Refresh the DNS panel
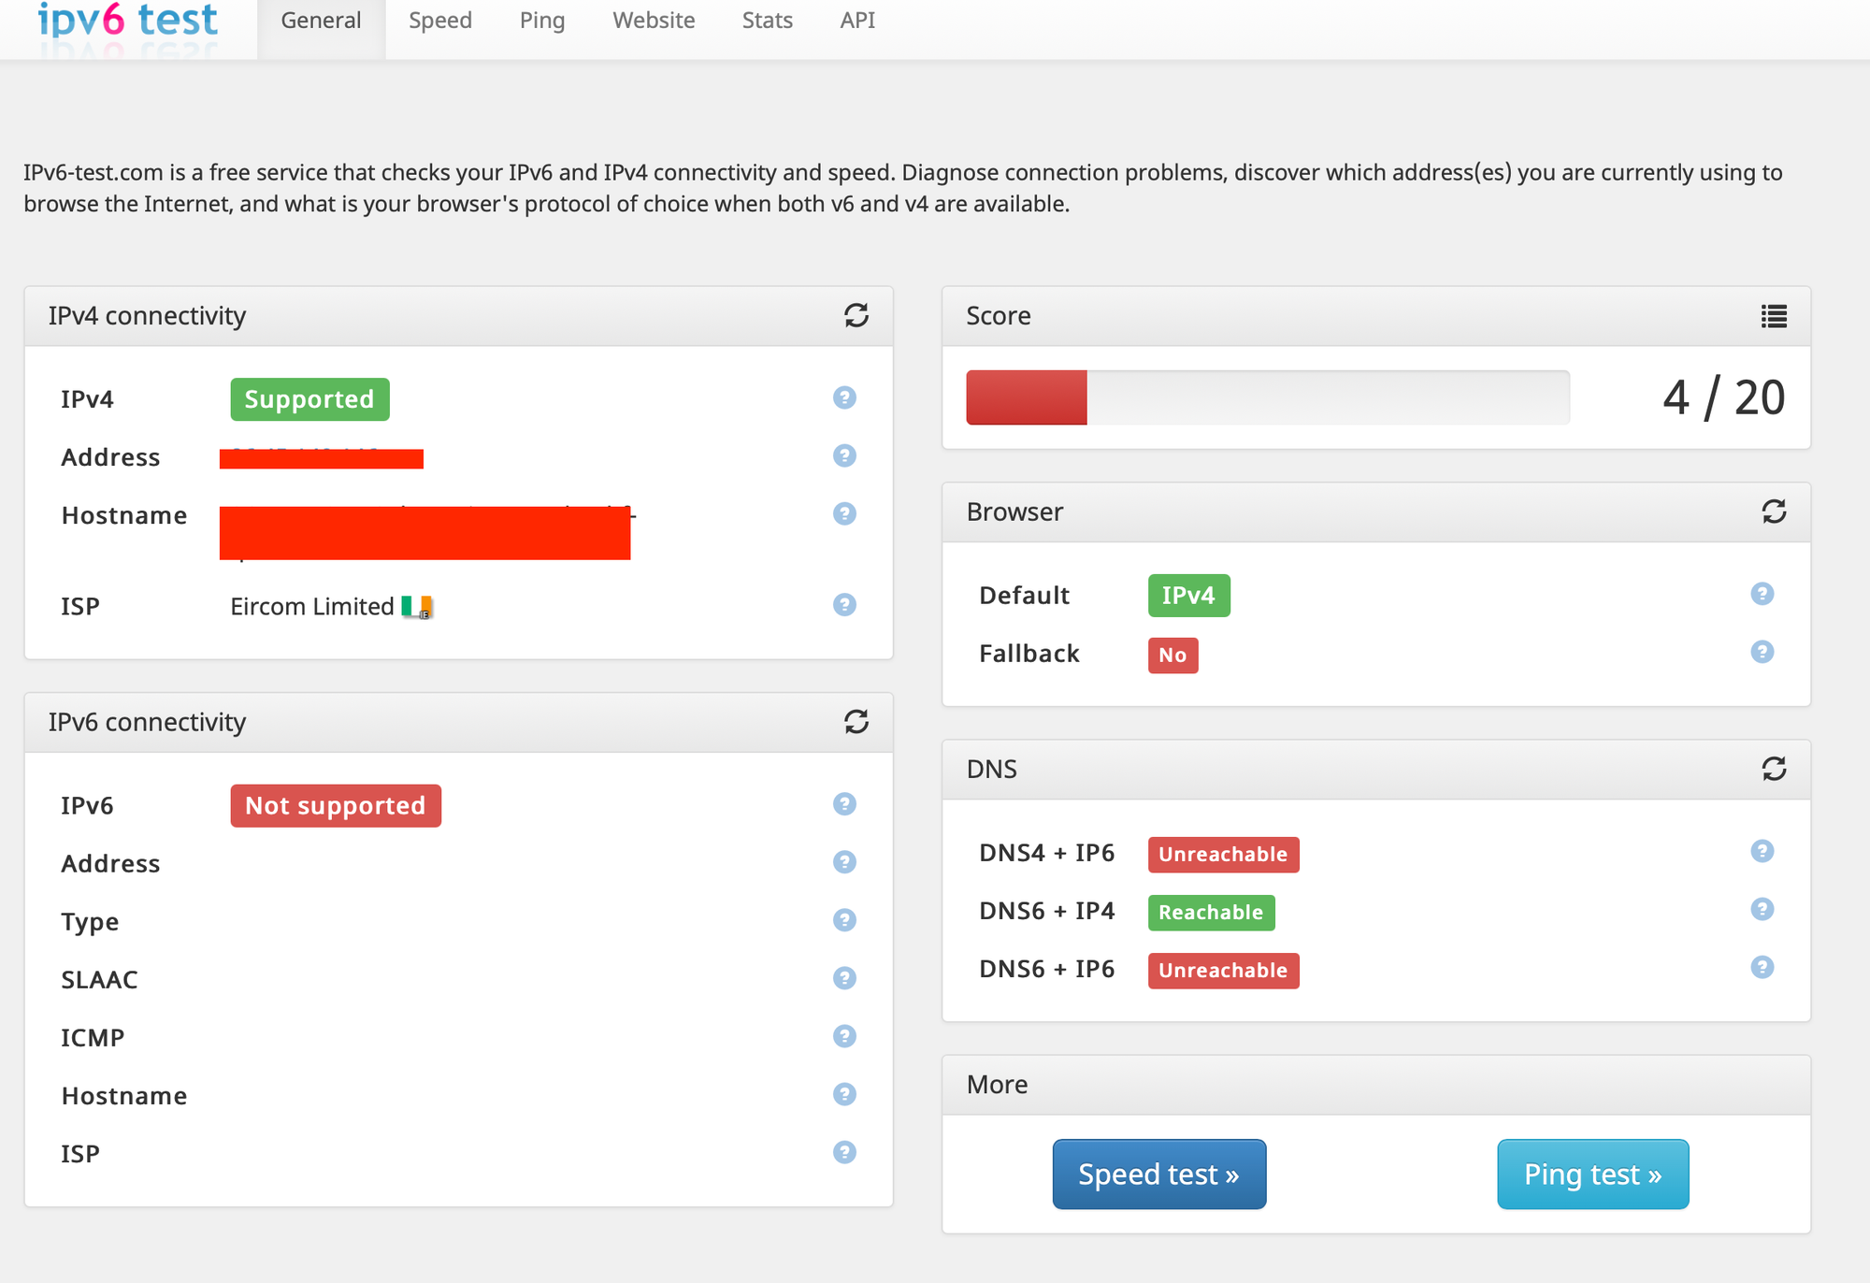Viewport: 1870px width, 1283px height. 1774,769
